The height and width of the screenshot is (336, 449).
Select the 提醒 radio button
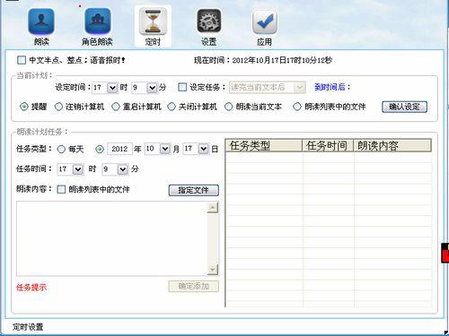(x=24, y=107)
